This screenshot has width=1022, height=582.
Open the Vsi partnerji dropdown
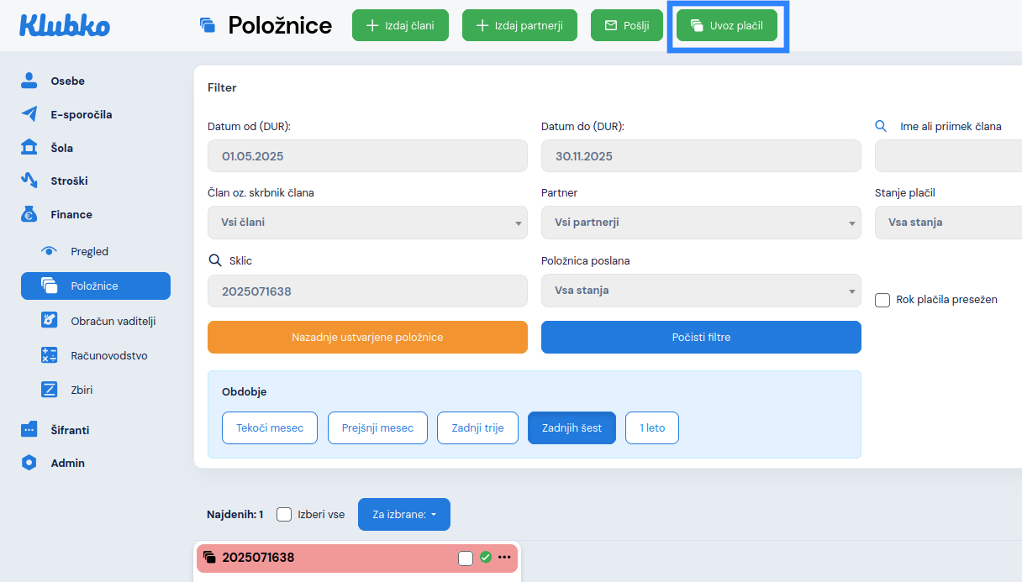click(701, 223)
